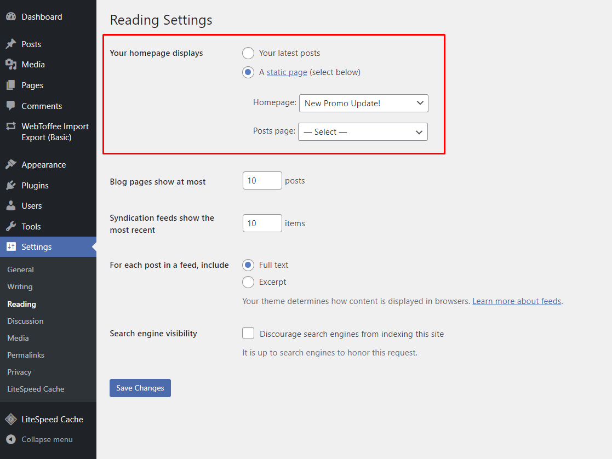Viewport: 612px width, 459px height.
Task: Follow the Learn more about feeds link
Action: coord(516,301)
